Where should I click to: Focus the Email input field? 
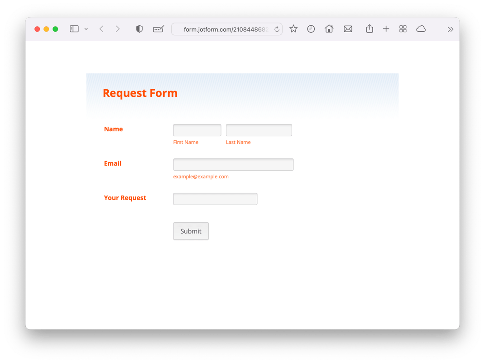click(x=233, y=164)
